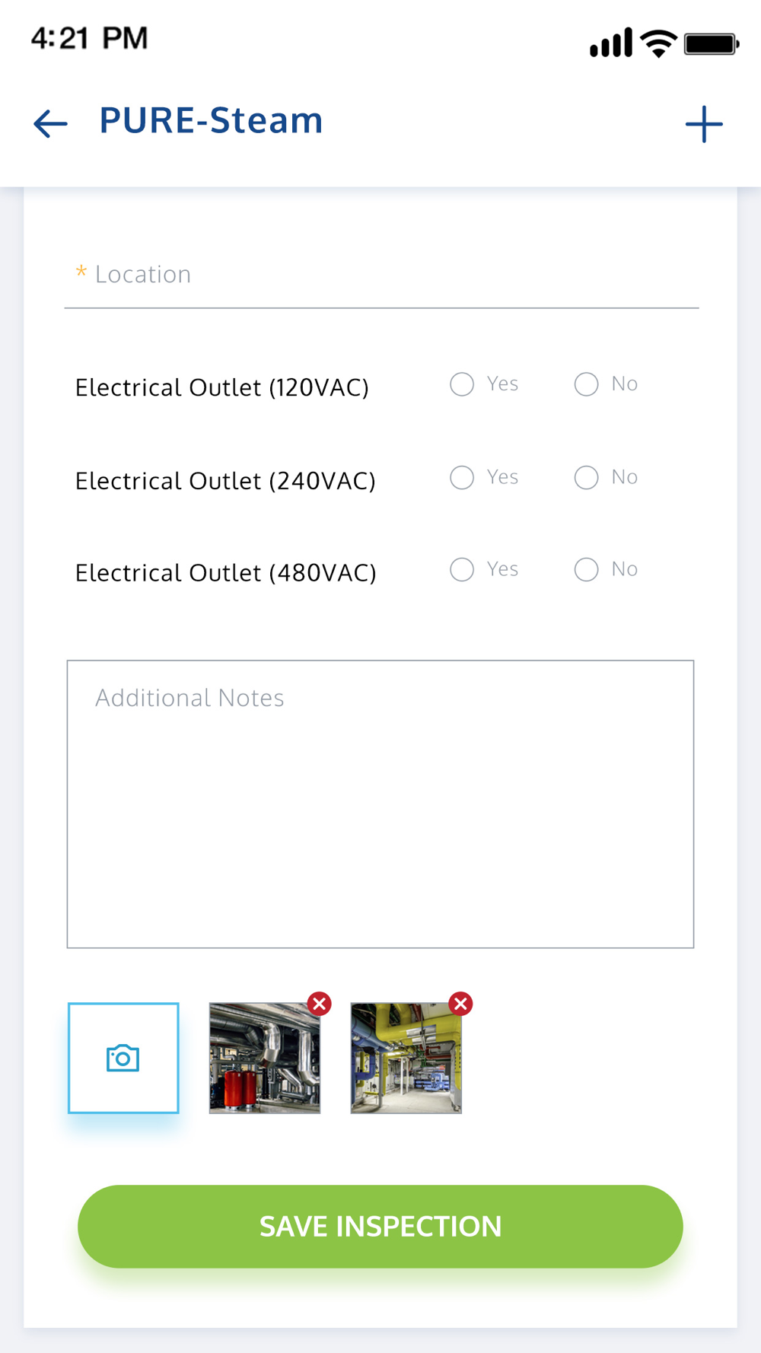Viewport: 761px width, 1353px height.
Task: Select No for Electrical Outlet (120VAC)
Action: tap(586, 384)
